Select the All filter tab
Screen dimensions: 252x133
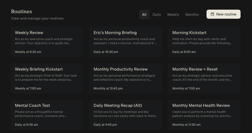(144, 15)
